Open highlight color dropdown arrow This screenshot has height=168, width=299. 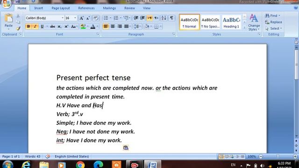[x=88, y=27]
